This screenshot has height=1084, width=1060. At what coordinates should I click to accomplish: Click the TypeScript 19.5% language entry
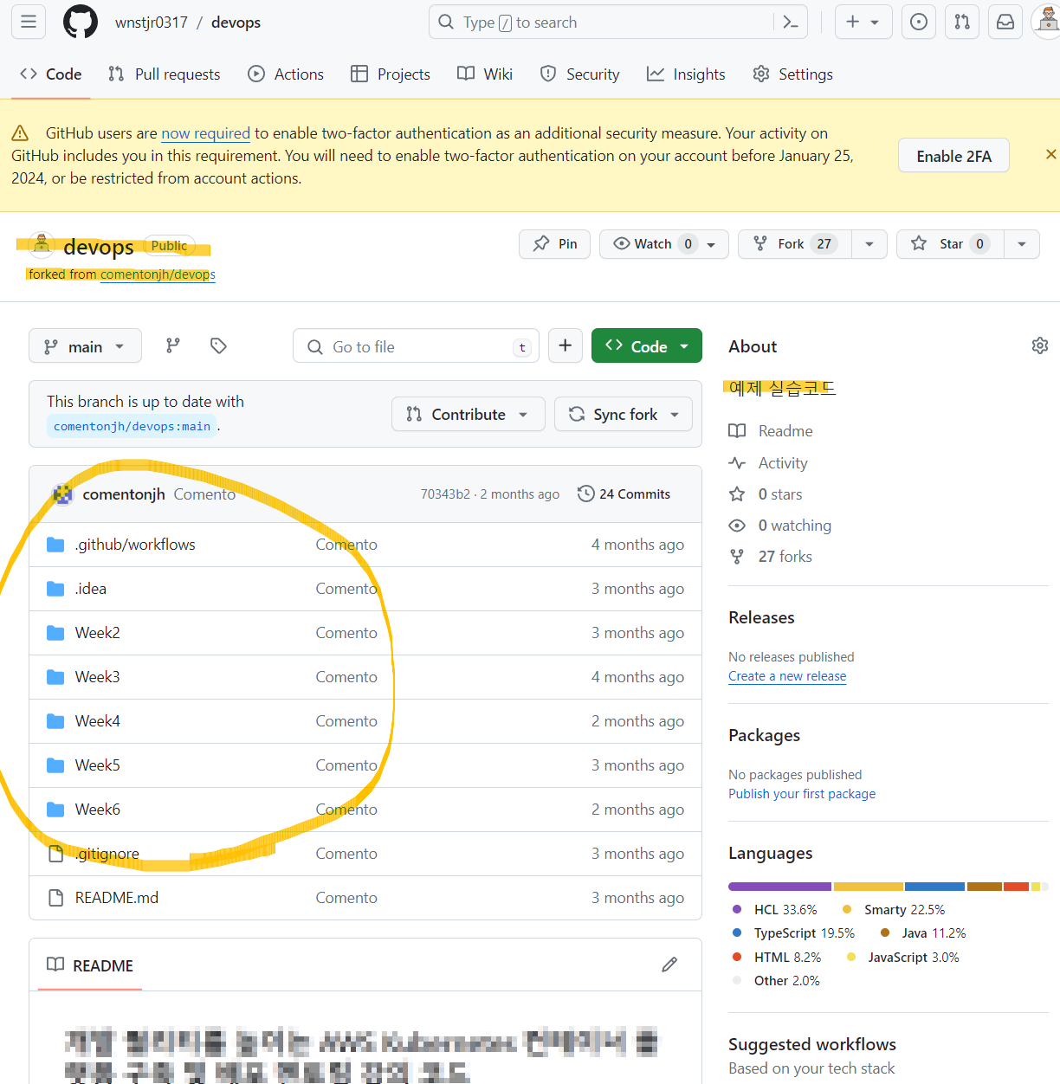pos(793,933)
